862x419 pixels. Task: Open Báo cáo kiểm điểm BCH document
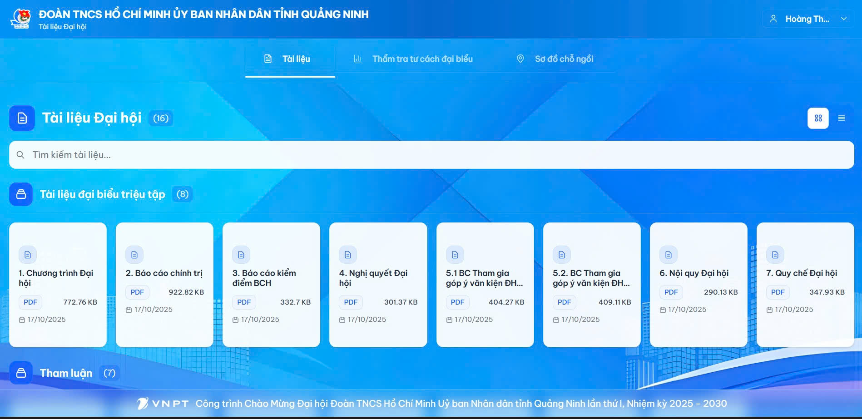[x=271, y=285]
